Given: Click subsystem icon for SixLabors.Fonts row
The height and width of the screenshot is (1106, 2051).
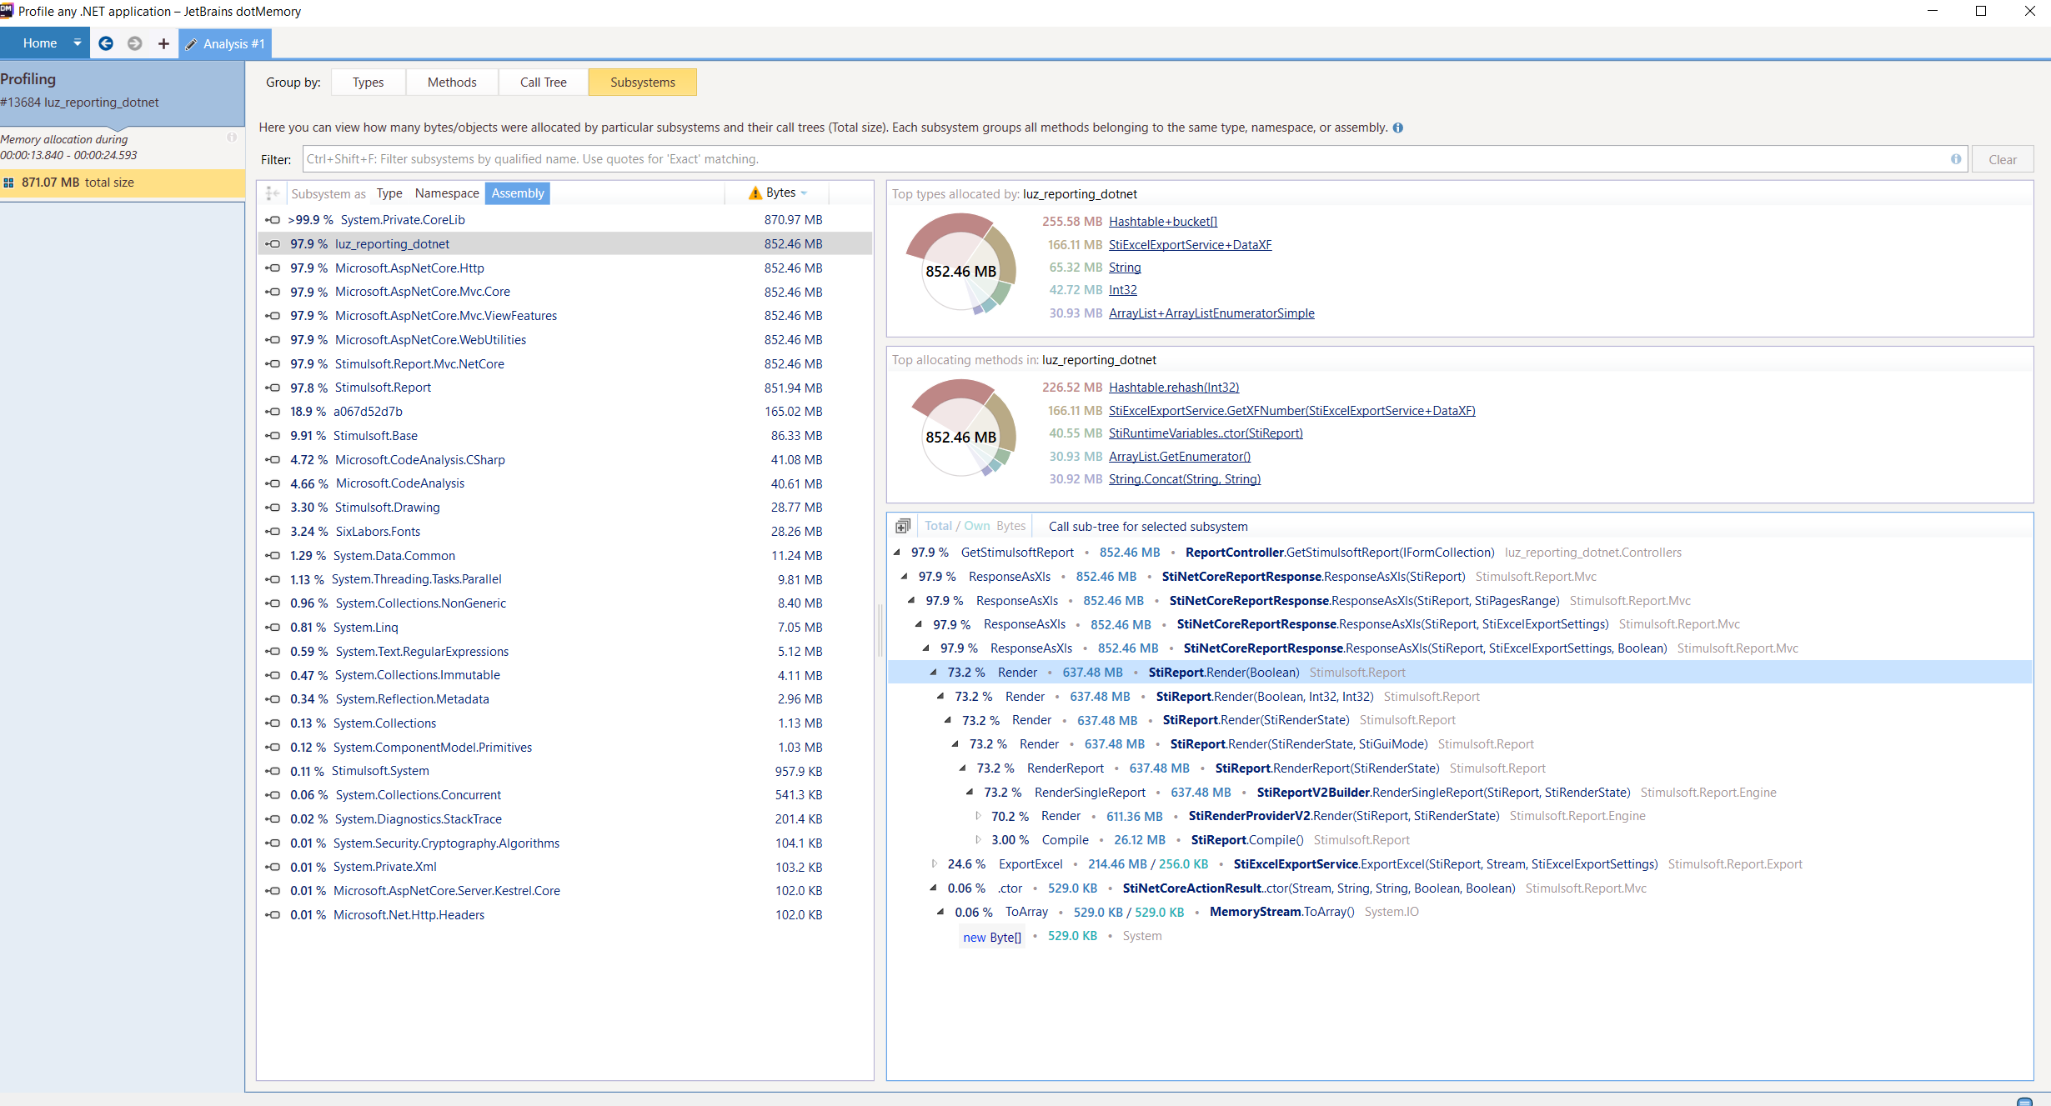Looking at the screenshot, I should click(273, 532).
